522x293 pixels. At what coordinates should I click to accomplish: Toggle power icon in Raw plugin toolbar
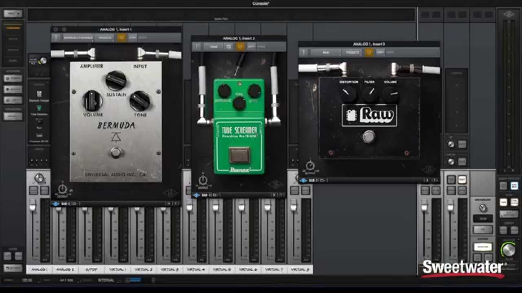click(x=369, y=52)
